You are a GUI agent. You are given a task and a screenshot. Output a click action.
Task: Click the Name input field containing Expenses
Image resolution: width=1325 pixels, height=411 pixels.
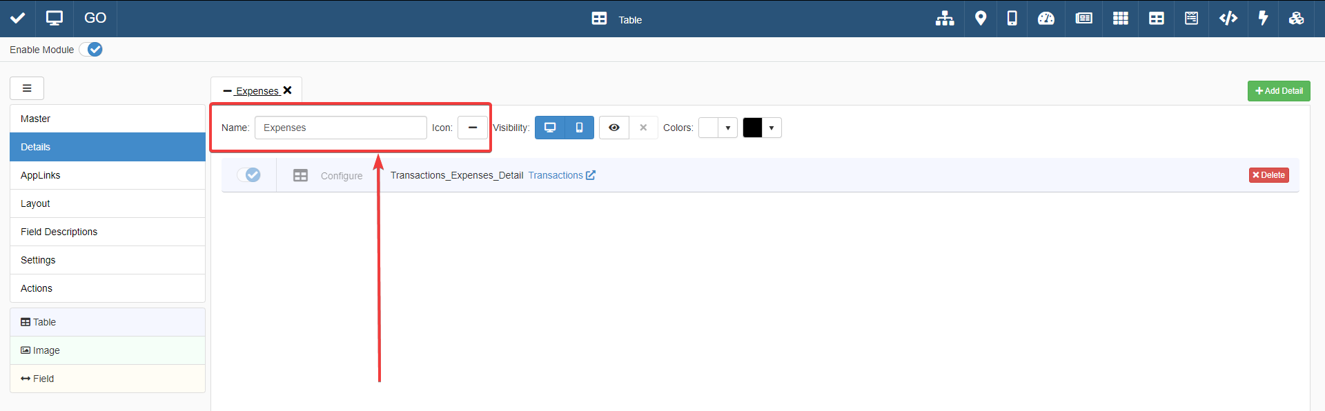[x=340, y=128]
